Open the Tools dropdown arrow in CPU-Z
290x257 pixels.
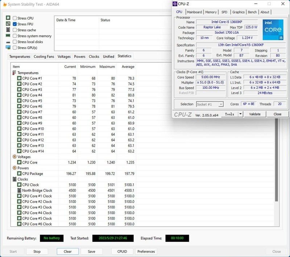[x=240, y=114]
